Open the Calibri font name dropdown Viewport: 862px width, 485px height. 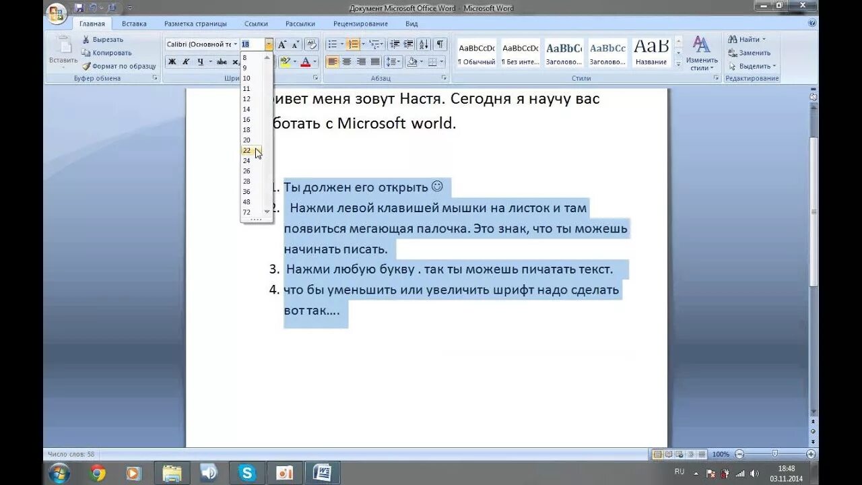click(x=236, y=44)
